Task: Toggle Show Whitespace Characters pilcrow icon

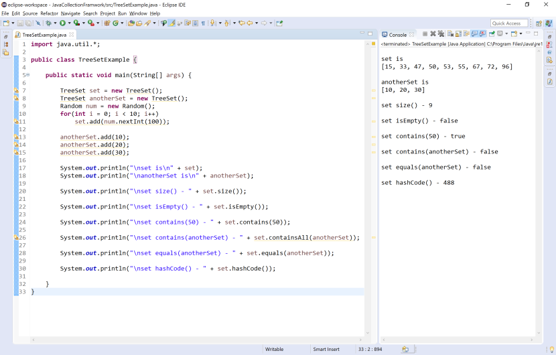Action: [203, 23]
